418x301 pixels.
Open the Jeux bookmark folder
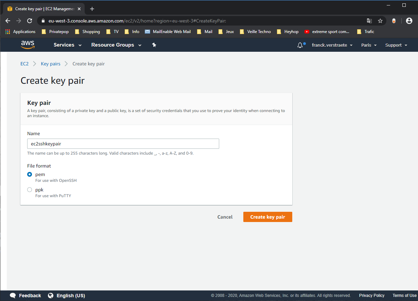[226, 32]
